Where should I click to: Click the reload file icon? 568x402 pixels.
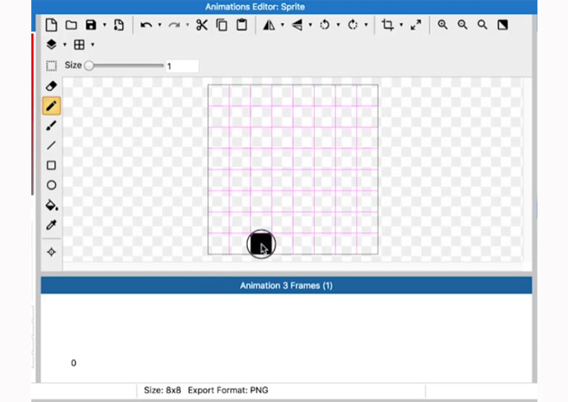(x=118, y=25)
